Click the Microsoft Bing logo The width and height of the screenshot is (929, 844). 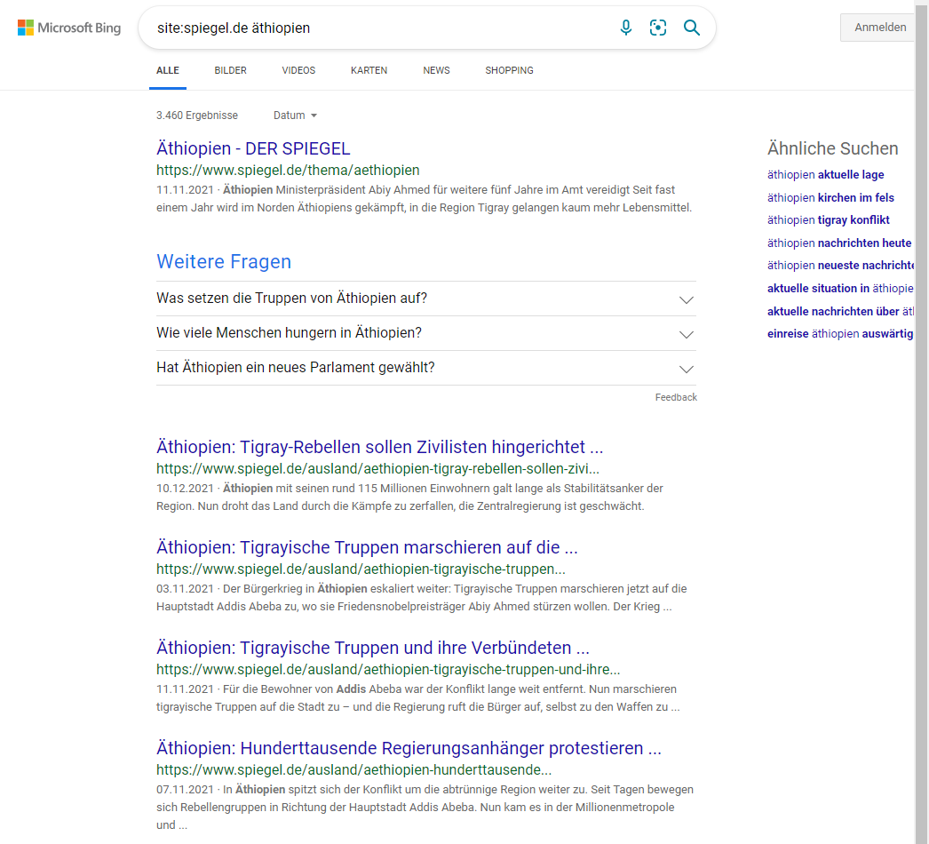click(x=69, y=28)
